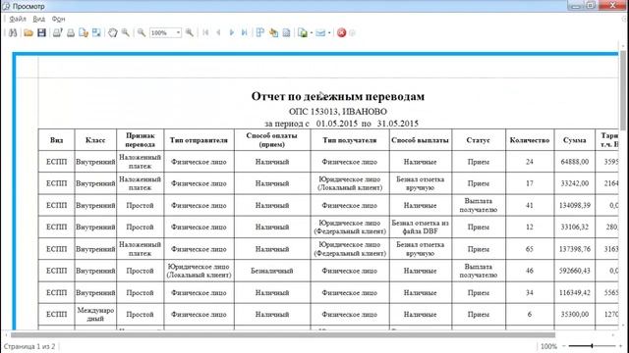Click the Сумма column header

tap(574, 140)
